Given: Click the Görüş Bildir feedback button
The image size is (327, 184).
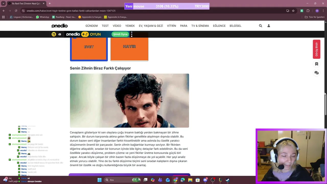Looking at the screenshot, I should coord(317,49).
